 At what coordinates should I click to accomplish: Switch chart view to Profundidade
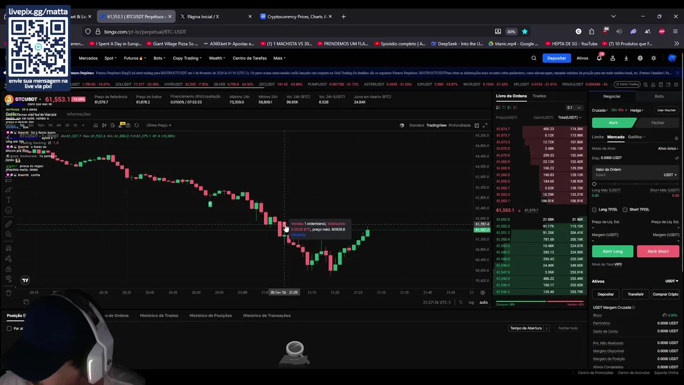point(460,125)
